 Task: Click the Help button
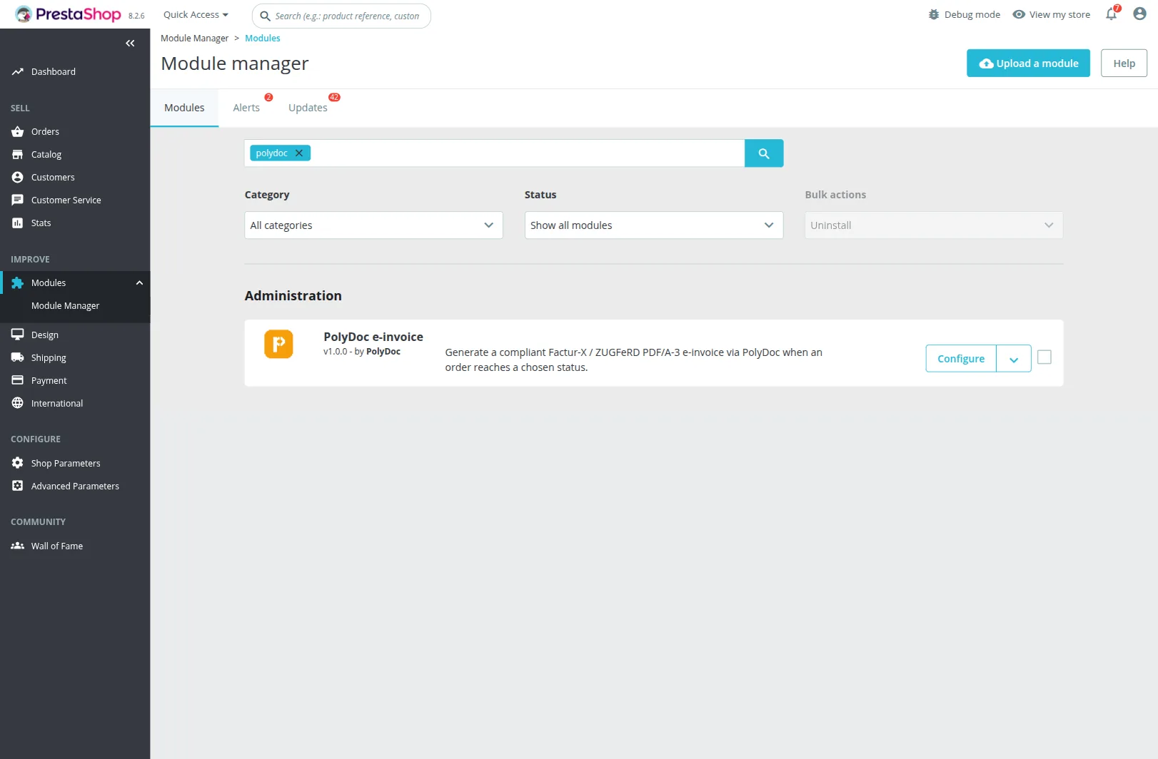pos(1124,63)
